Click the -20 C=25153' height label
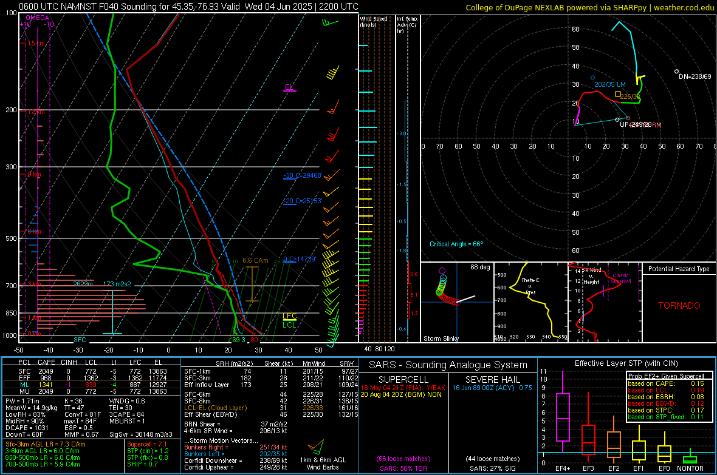The width and height of the screenshot is (717, 475). click(303, 201)
